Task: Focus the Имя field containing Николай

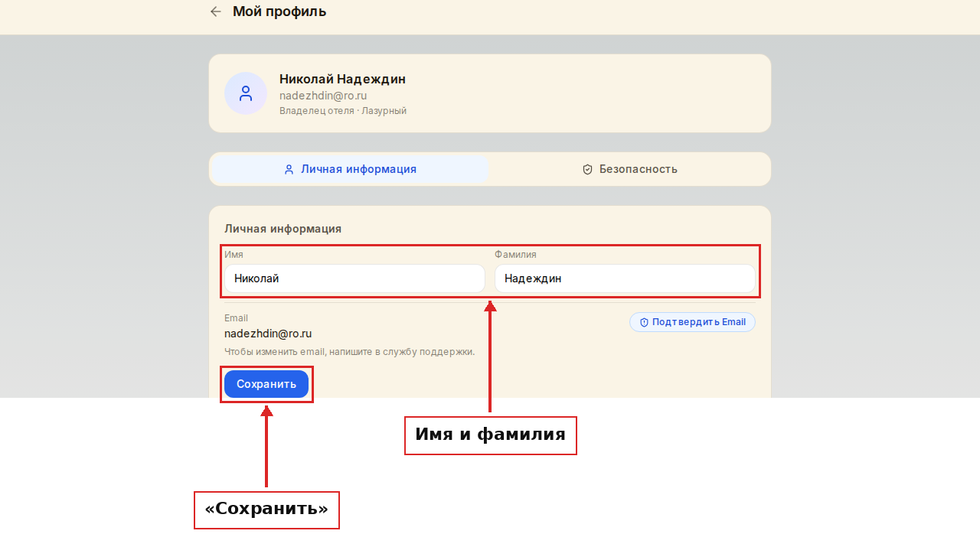Action: 354,278
